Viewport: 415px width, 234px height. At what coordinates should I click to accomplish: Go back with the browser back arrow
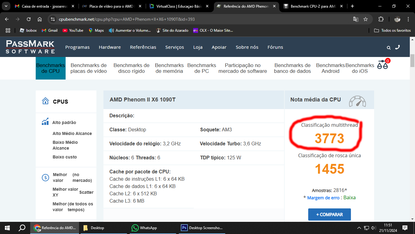click(7, 19)
